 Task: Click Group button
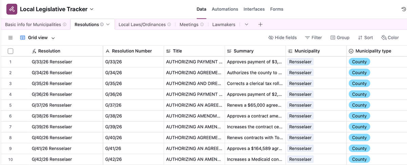[340, 38]
